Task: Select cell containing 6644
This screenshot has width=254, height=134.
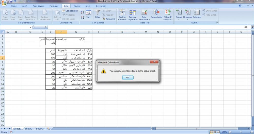Action: pyautogui.click(x=89, y=73)
